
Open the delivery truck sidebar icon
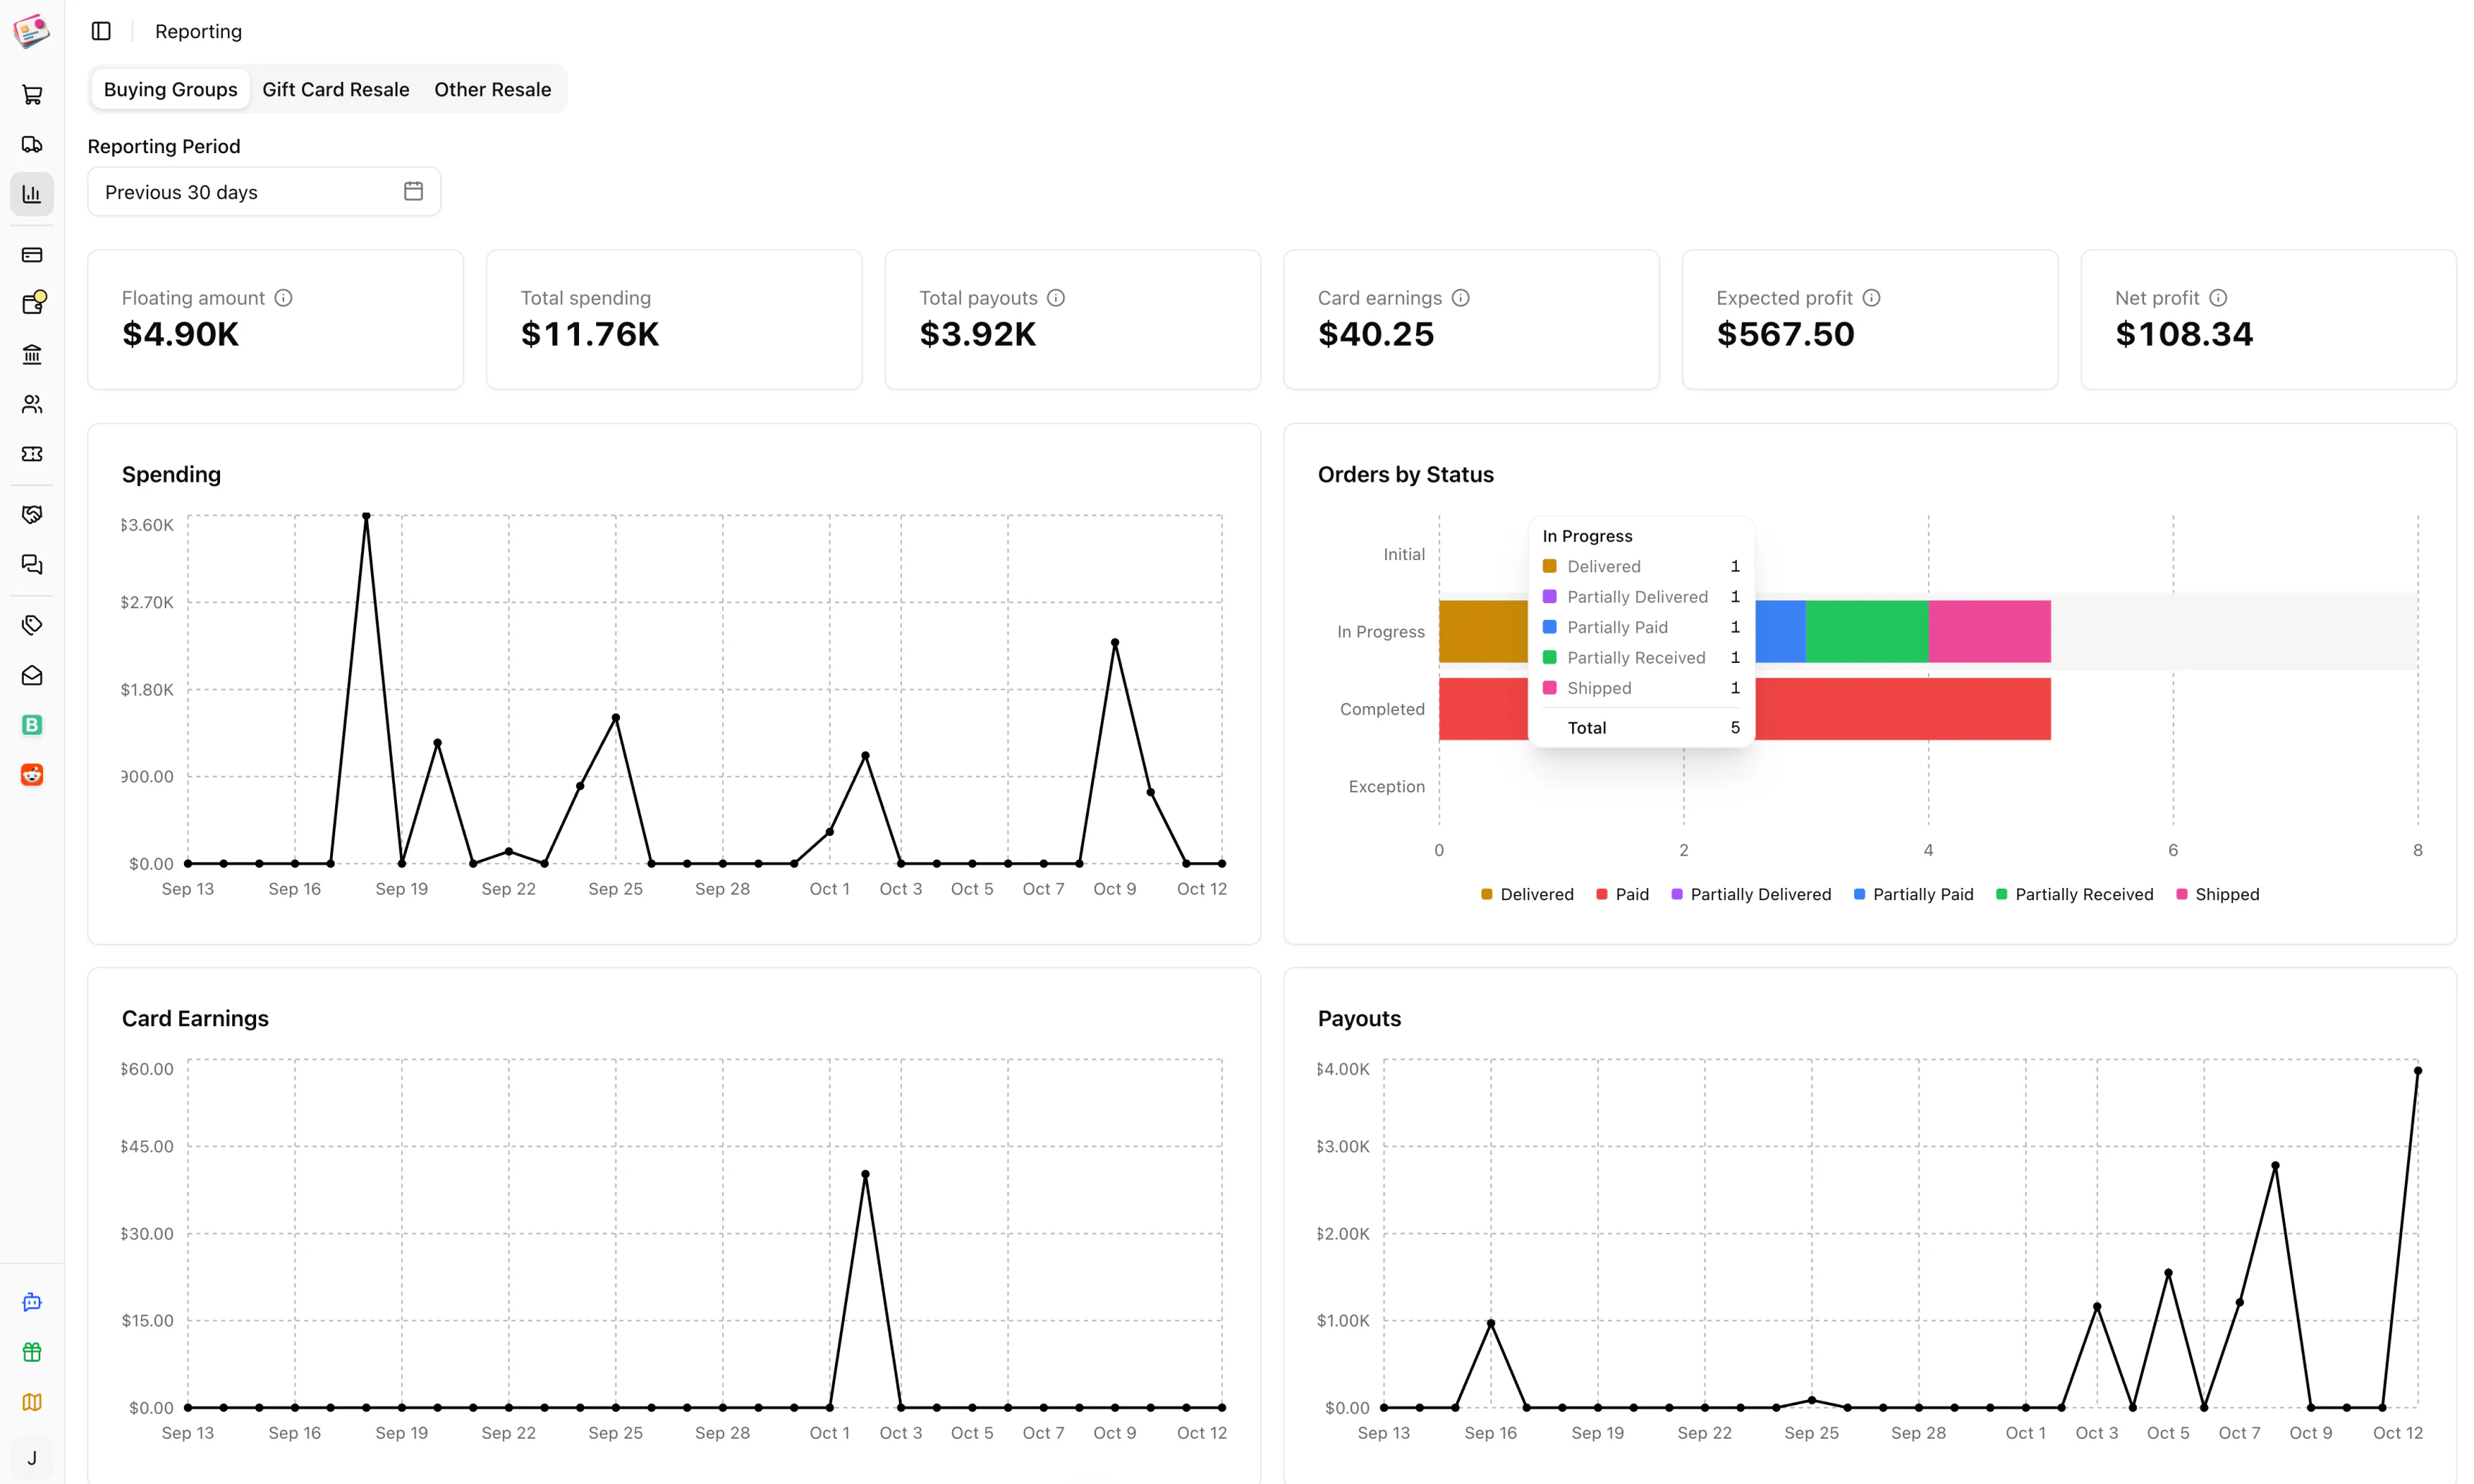[32, 145]
